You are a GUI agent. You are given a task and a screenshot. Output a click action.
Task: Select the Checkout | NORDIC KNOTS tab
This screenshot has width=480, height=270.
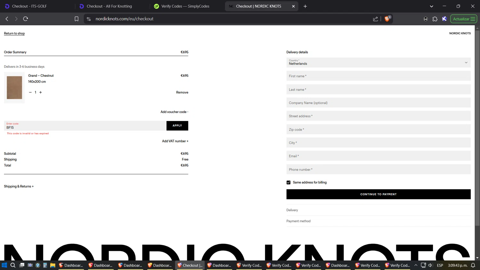click(x=259, y=6)
